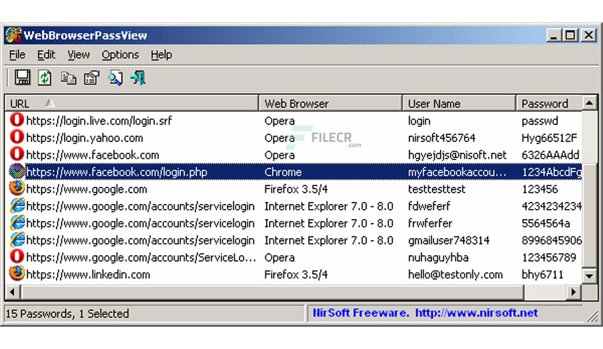Click the Save Selected Items floppy icon
Viewport: 603px width, 349px height.
coord(22,77)
